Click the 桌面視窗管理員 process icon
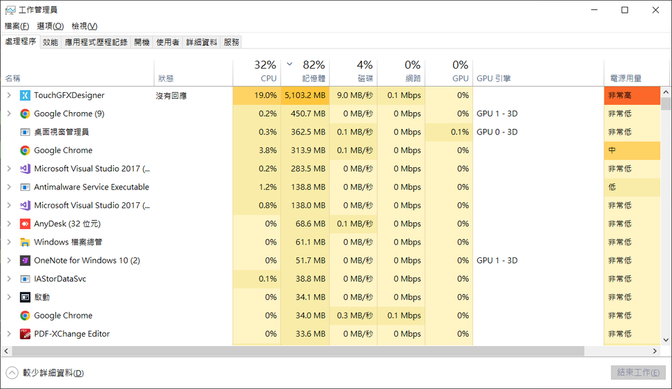Image resolution: width=672 pixels, height=389 pixels. tap(25, 132)
